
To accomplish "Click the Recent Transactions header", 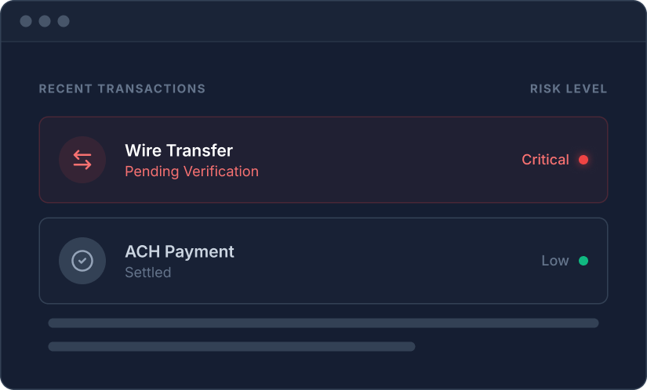I will tap(122, 89).
